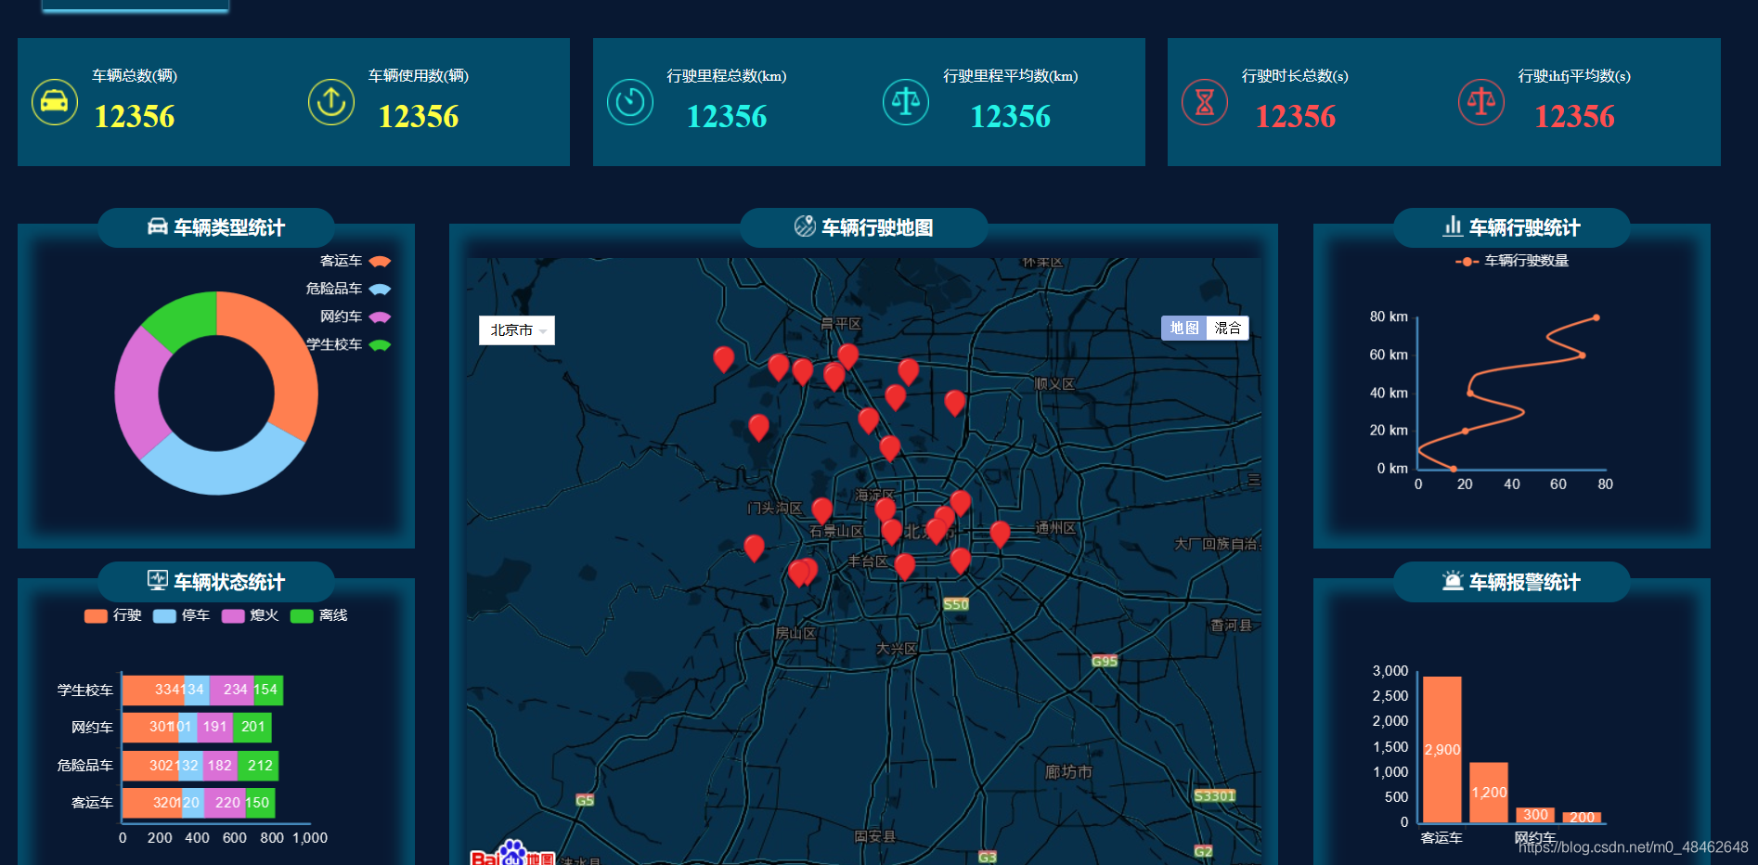Click the 2,900 alarm bar for 客运车

click(1442, 749)
